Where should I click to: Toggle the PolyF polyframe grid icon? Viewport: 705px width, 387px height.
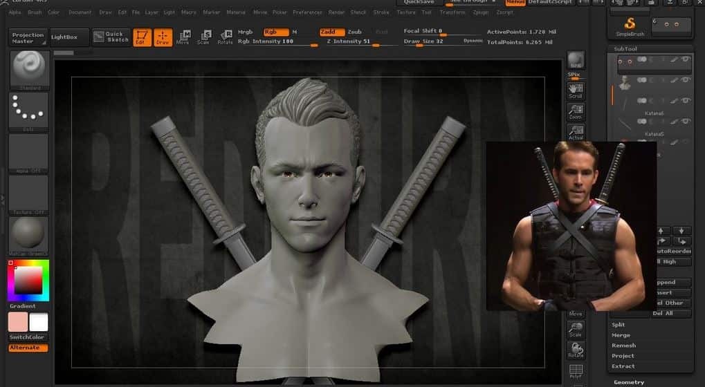point(576,371)
